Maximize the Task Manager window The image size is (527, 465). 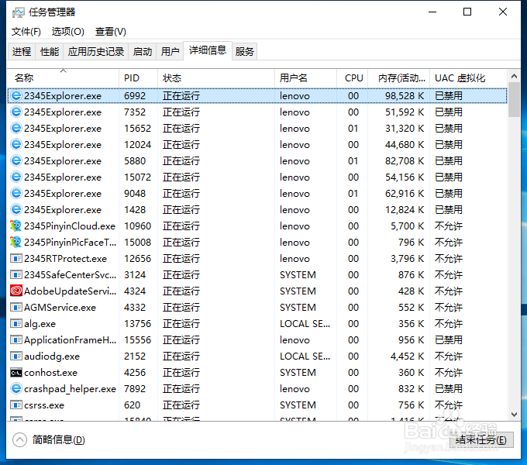click(467, 12)
